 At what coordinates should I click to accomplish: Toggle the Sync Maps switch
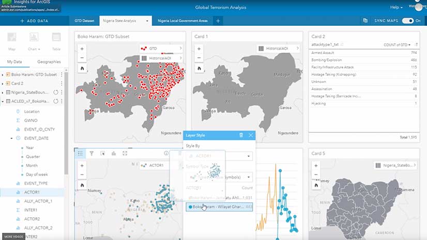click(408, 21)
